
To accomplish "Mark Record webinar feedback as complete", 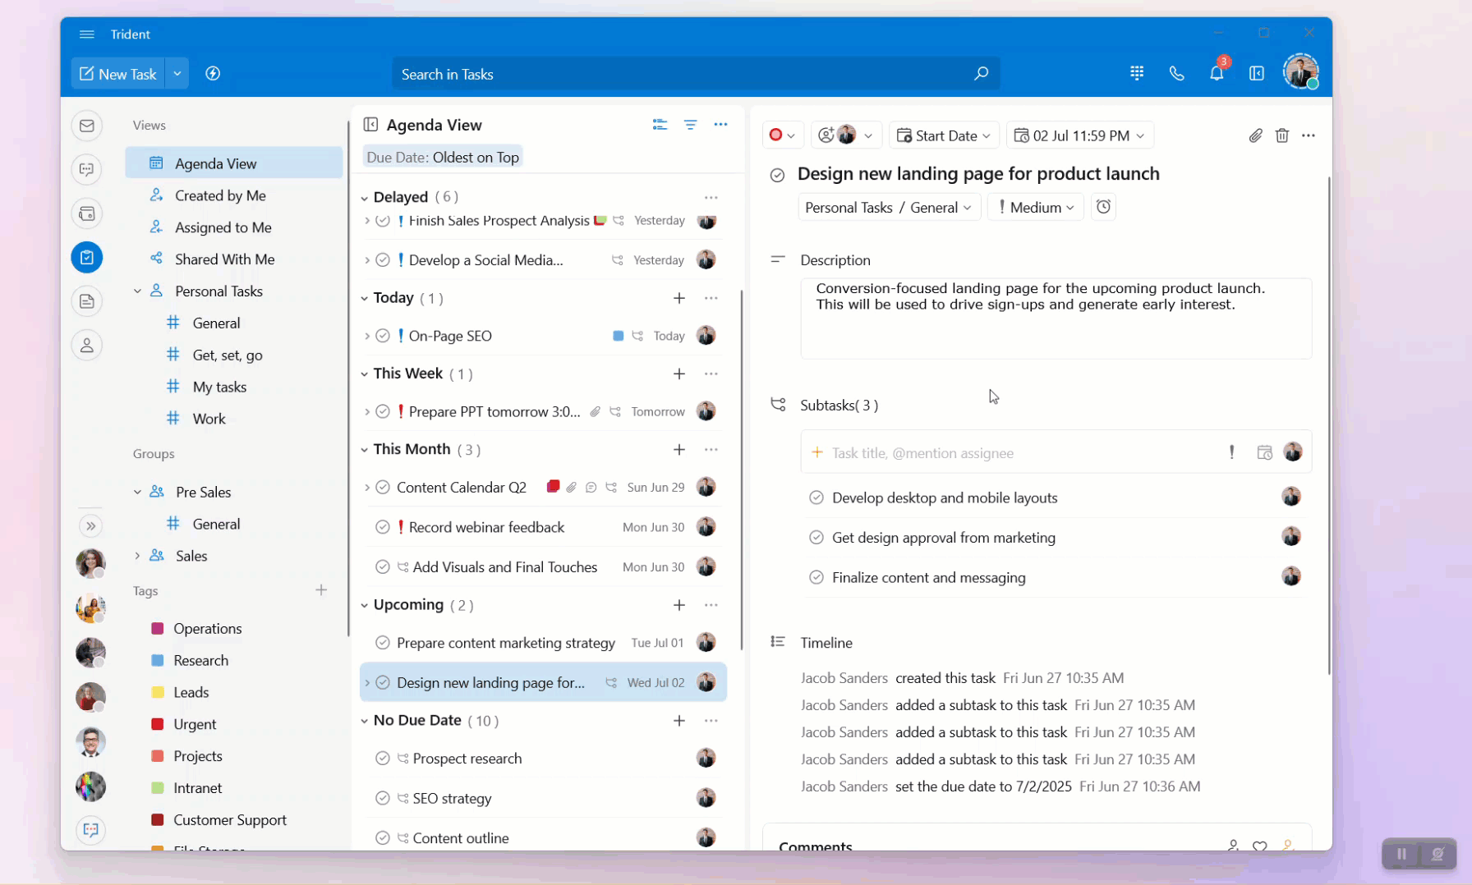I will coord(383,527).
